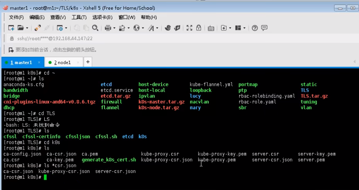Click the Reconnect icon in toolbar
This screenshot has height=190, width=359.
click(x=38, y=28)
